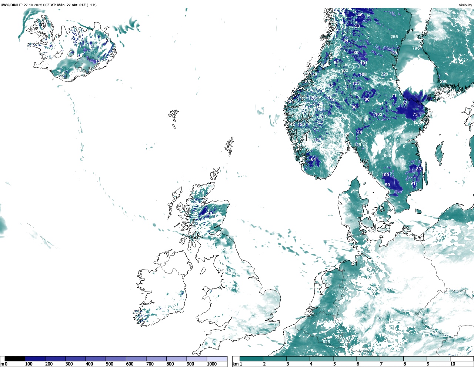Select the '73' value near Stockholm's fog patch

tap(415, 114)
